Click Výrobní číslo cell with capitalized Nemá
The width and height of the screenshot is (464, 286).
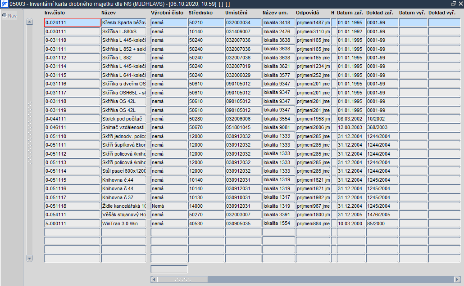[169, 206]
